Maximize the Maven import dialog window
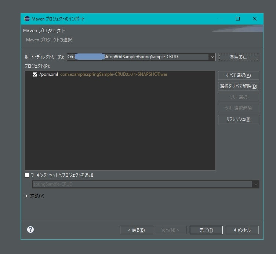 coord(237,19)
